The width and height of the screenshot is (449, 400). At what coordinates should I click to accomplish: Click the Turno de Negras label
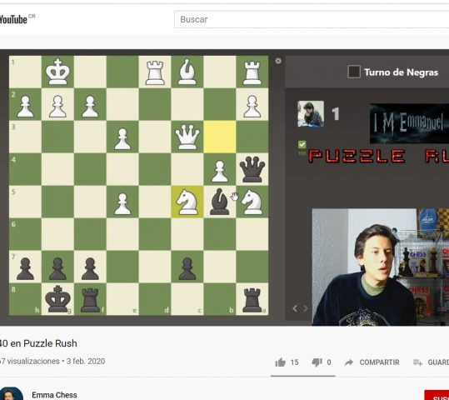(402, 72)
